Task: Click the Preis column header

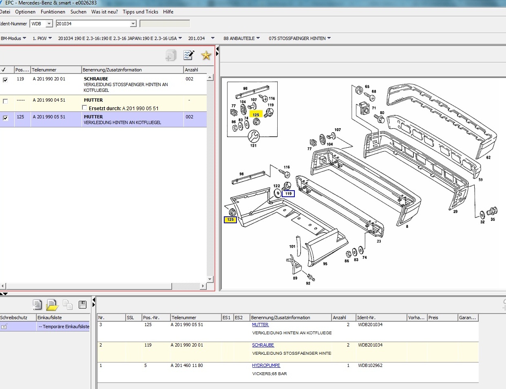Action: (x=442, y=318)
